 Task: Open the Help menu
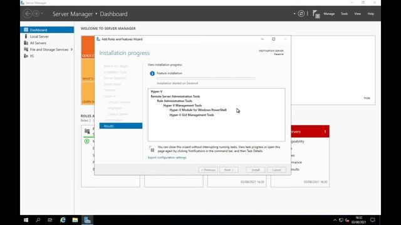370,14
